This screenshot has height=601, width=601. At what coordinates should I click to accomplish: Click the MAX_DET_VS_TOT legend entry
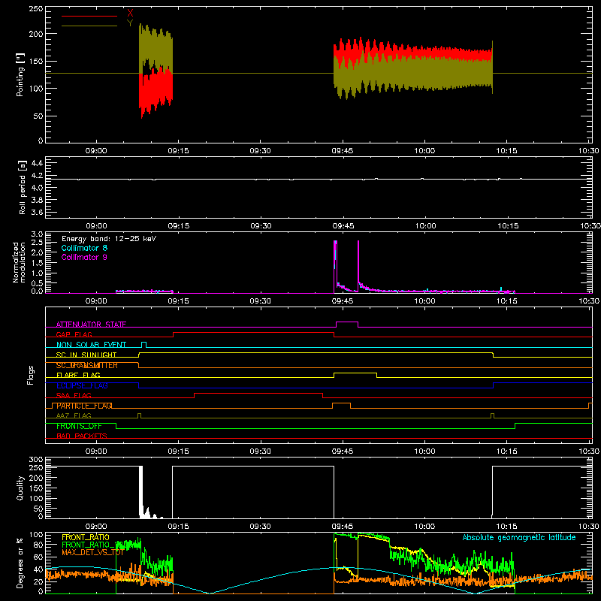pos(92,552)
